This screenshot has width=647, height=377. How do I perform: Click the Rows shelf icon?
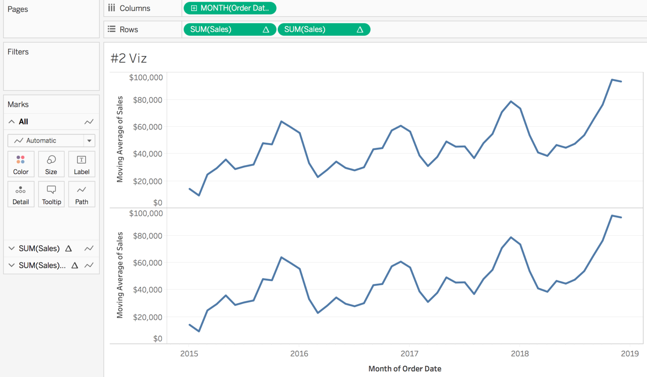tap(111, 29)
